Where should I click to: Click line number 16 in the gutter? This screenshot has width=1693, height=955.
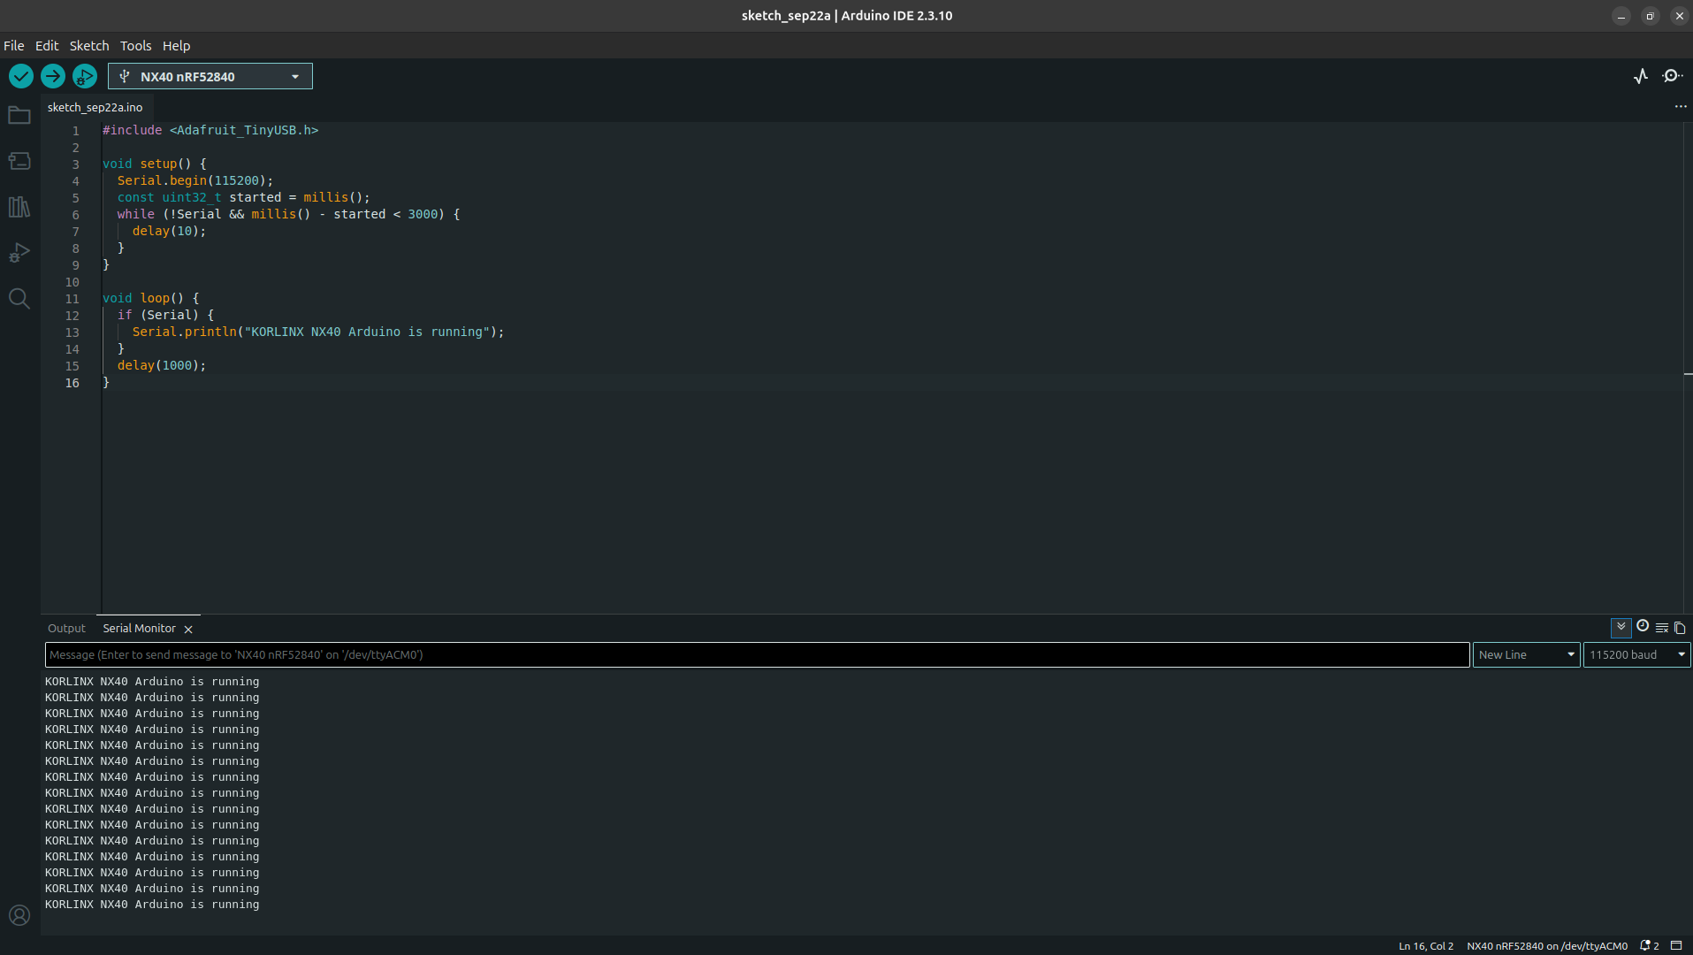pyautogui.click(x=72, y=383)
